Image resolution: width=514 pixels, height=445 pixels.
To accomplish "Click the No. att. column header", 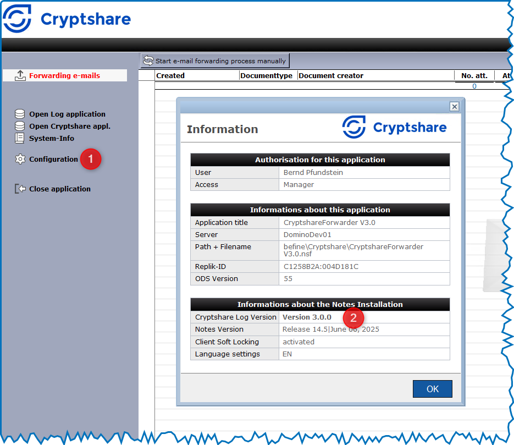I will 474,76.
